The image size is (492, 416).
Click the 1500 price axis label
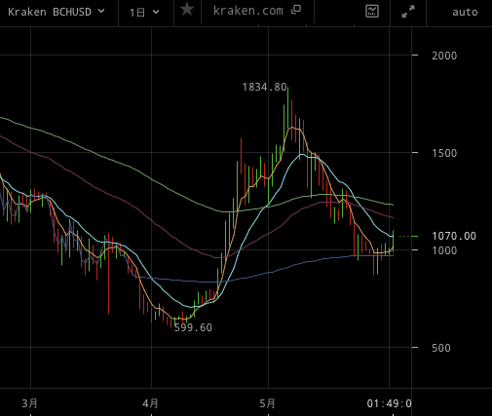(444, 153)
